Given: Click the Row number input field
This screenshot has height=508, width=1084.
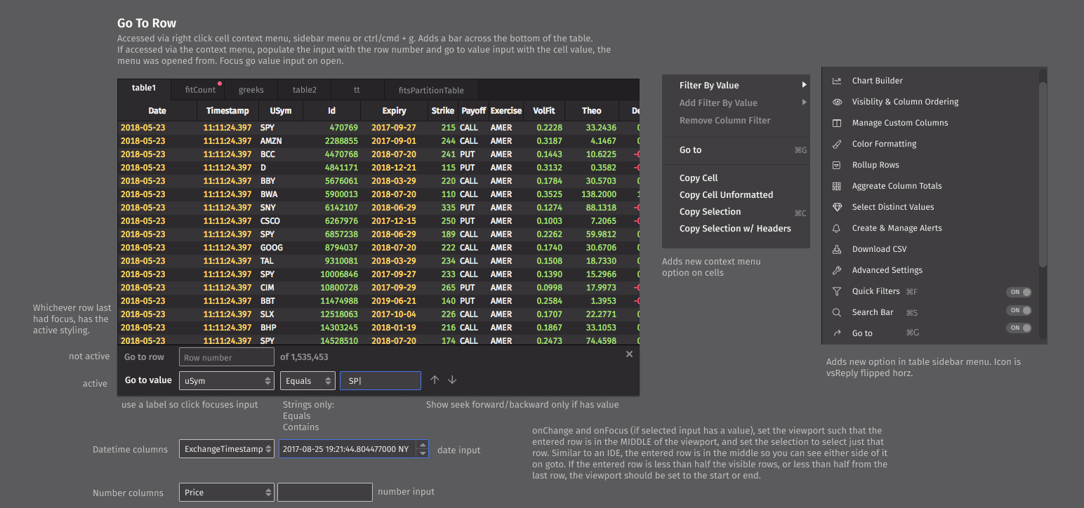Looking at the screenshot, I should pyautogui.click(x=226, y=356).
